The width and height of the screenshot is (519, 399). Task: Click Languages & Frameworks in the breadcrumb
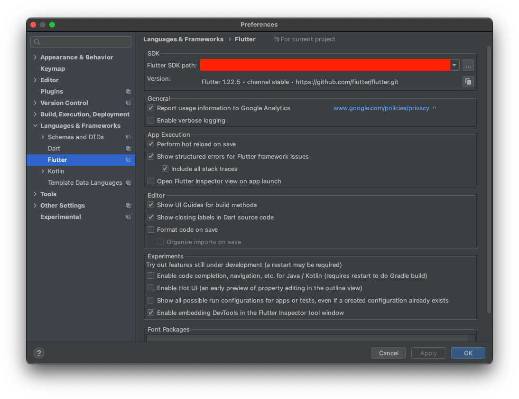183,39
